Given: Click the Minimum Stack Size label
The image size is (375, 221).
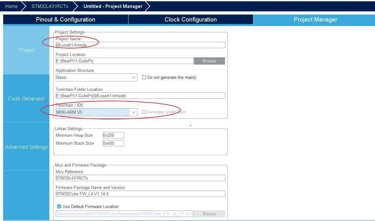Looking at the screenshot, I should point(75,143).
